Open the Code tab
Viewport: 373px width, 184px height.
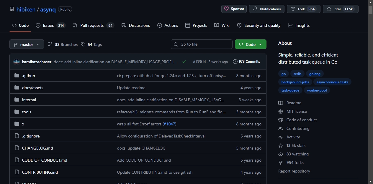click(20, 25)
